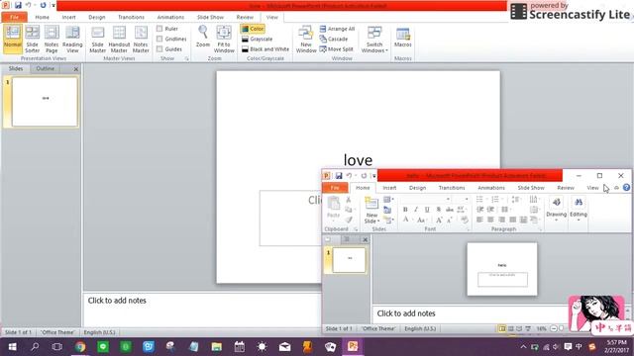Click Italic in front window ribbon

(416, 210)
